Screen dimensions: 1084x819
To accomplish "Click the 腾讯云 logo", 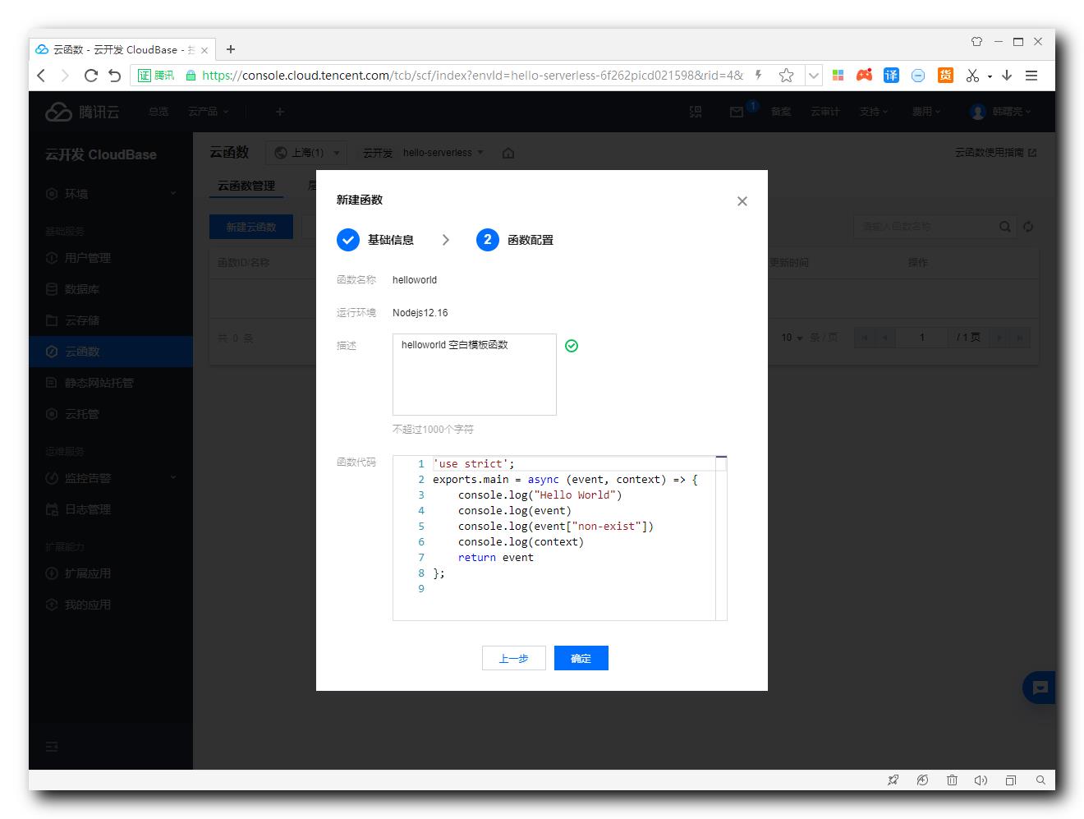I will tap(82, 112).
